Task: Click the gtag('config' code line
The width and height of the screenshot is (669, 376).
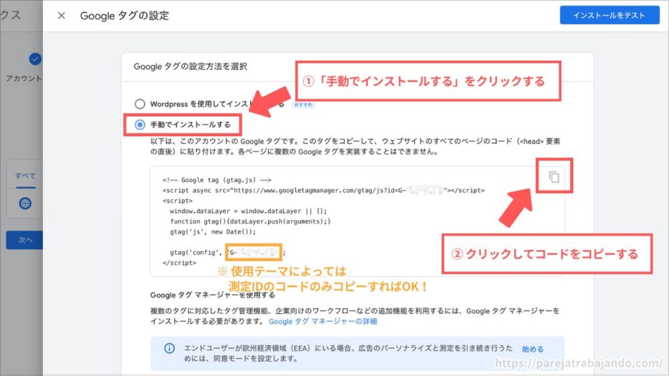Action: 227,252
